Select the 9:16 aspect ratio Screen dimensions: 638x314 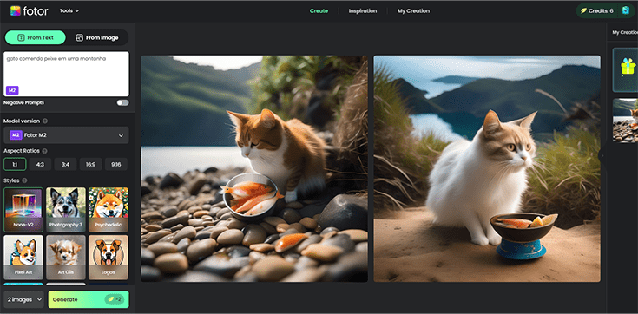(116, 164)
